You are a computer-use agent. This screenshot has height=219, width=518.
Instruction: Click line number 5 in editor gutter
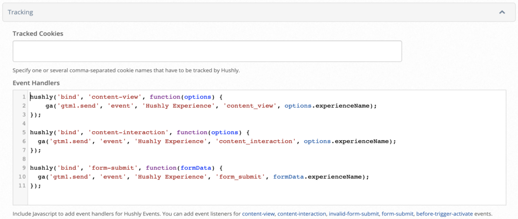tap(24, 132)
